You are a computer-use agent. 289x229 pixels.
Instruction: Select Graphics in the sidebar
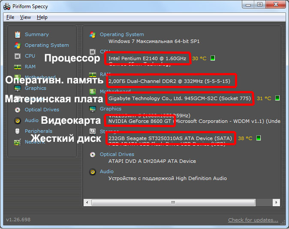point(36,88)
